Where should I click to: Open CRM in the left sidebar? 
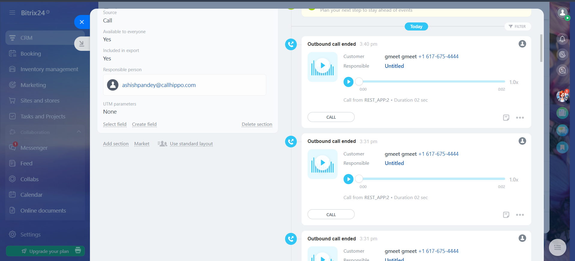pyautogui.click(x=45, y=38)
